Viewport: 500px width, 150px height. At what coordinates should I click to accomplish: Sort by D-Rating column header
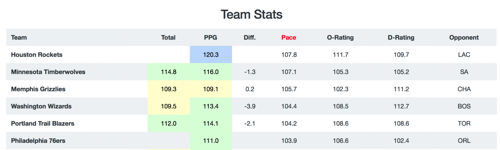coord(401,38)
